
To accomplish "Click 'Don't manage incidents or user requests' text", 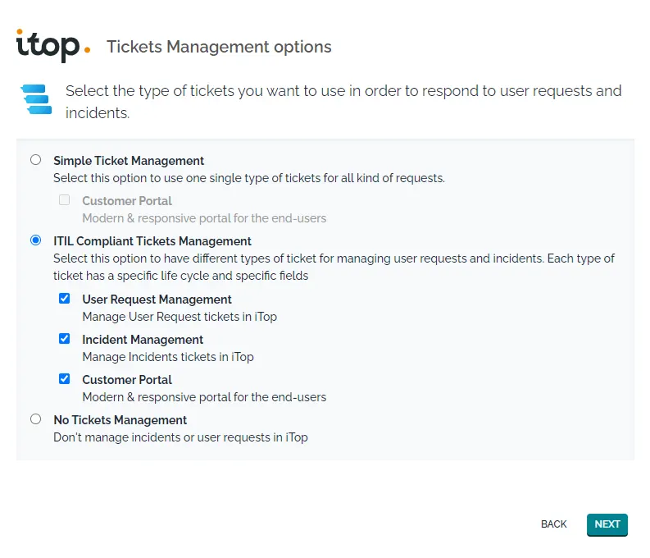I will tap(181, 437).
